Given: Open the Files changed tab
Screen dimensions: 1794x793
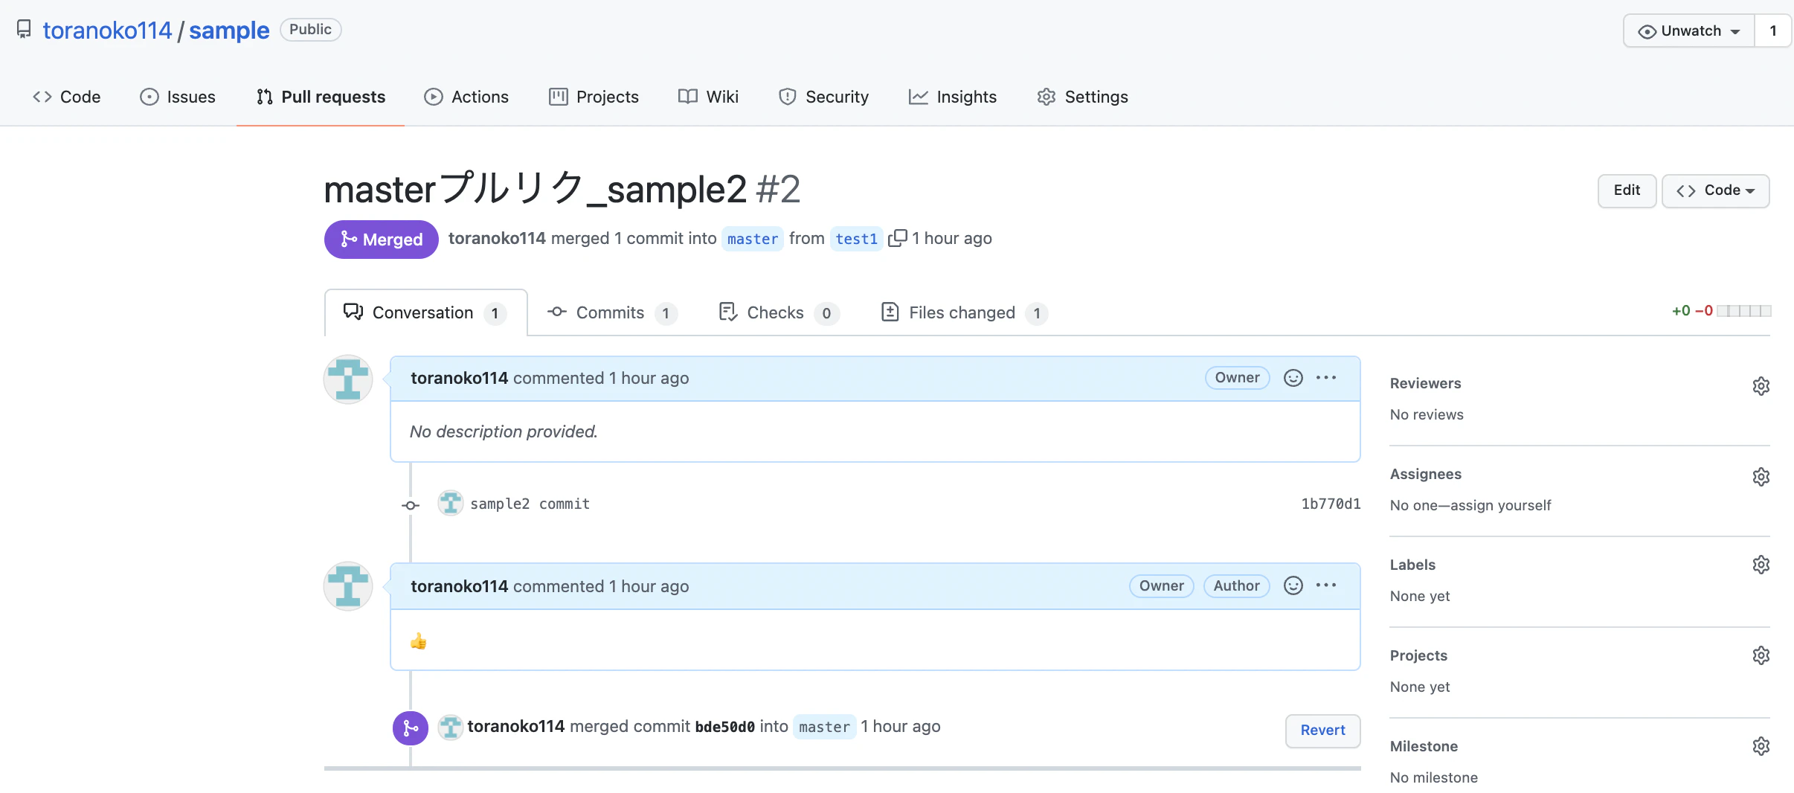Looking at the screenshot, I should (x=962, y=312).
